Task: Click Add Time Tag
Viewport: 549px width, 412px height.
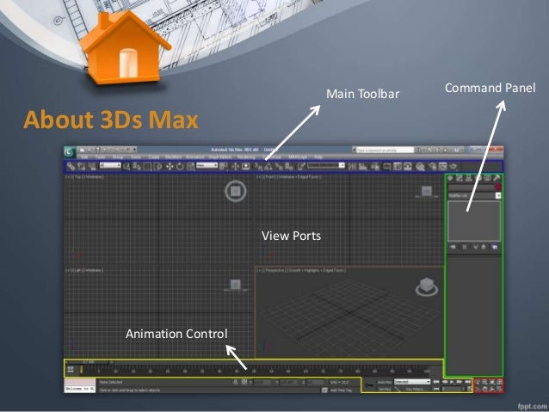Action: pos(341,390)
